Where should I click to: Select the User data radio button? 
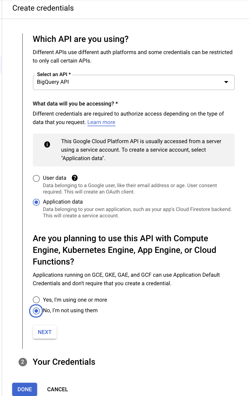coord(36,178)
